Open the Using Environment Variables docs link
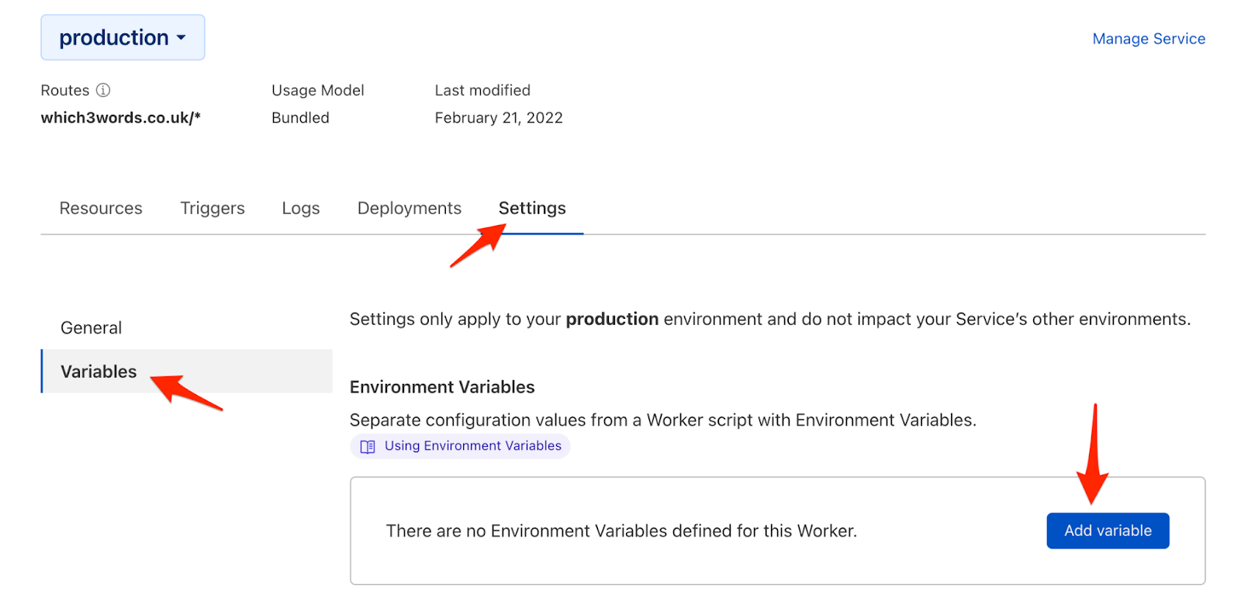The width and height of the screenshot is (1241, 616). (x=472, y=446)
